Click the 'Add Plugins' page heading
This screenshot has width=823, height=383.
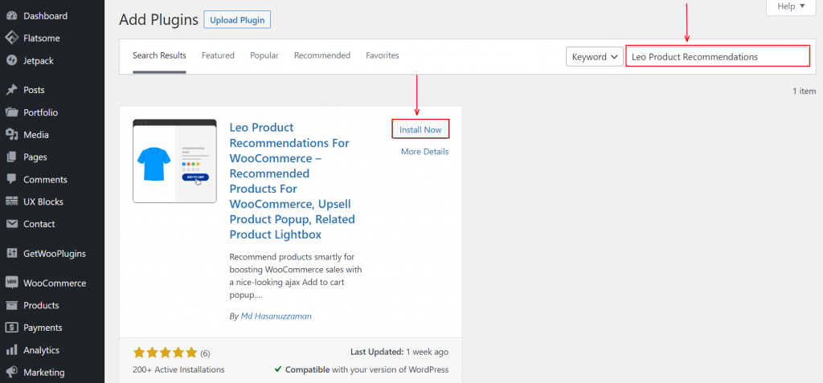point(158,20)
